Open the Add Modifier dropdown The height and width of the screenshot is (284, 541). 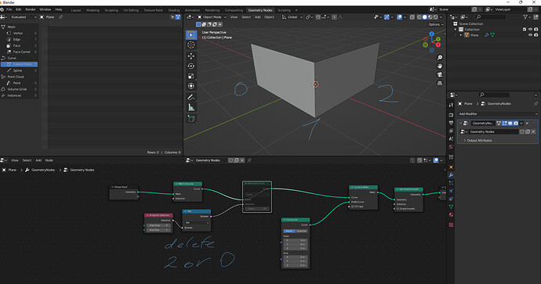[x=498, y=114]
